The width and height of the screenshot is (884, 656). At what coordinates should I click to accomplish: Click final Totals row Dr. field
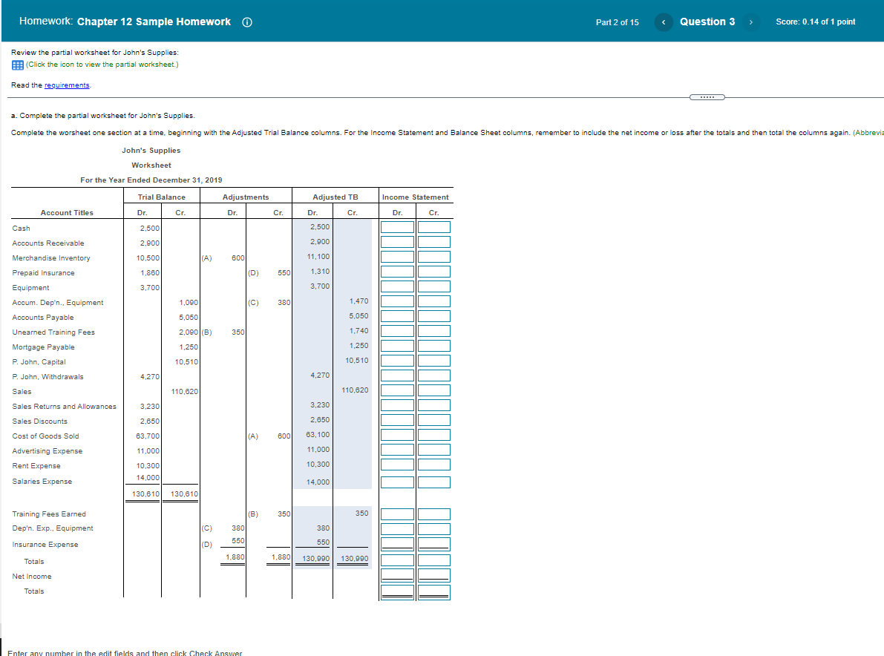397,592
